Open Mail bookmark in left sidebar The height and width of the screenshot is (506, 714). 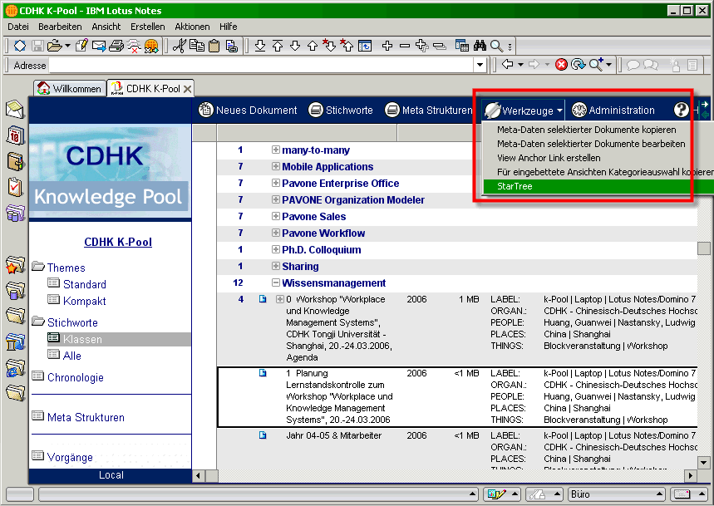(15, 109)
